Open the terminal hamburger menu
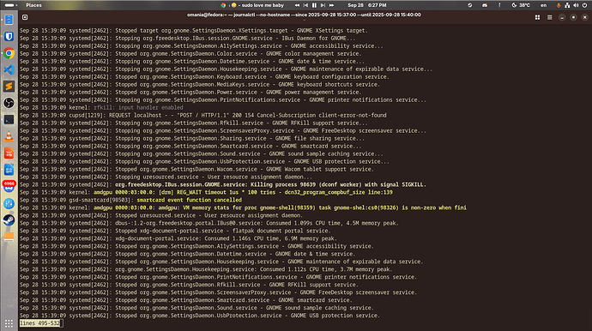This screenshot has width=592, height=331. (x=550, y=17)
